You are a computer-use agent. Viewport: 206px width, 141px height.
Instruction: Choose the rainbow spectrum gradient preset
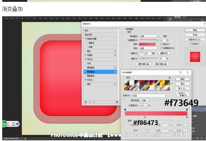[142, 88]
